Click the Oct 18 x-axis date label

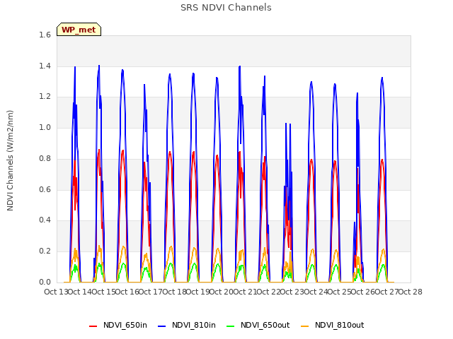(x=175, y=292)
